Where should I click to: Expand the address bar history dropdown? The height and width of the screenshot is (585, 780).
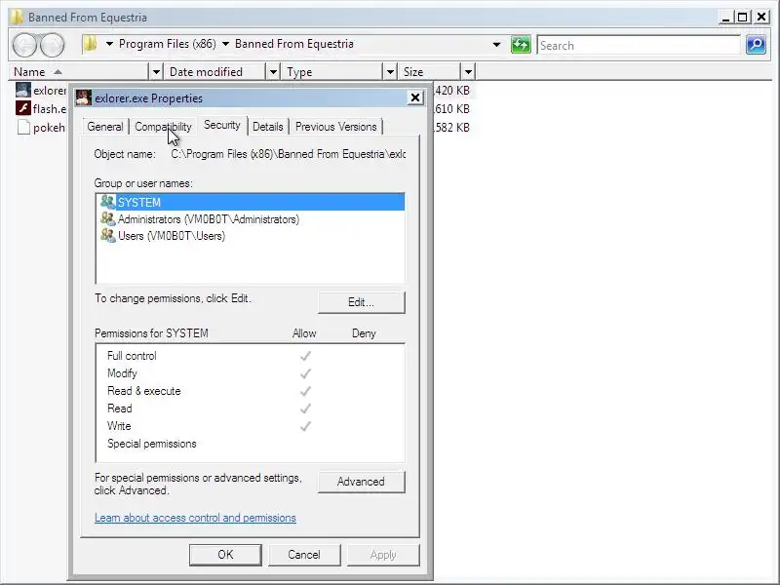click(x=496, y=45)
